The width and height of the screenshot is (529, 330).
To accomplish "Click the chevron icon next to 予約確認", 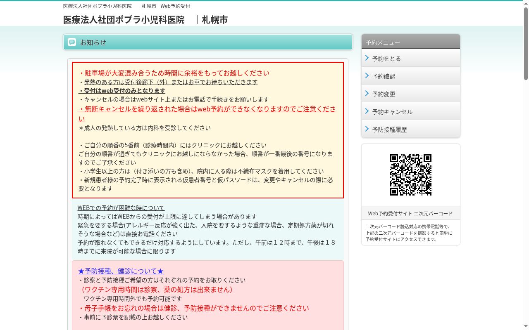I will [x=367, y=76].
